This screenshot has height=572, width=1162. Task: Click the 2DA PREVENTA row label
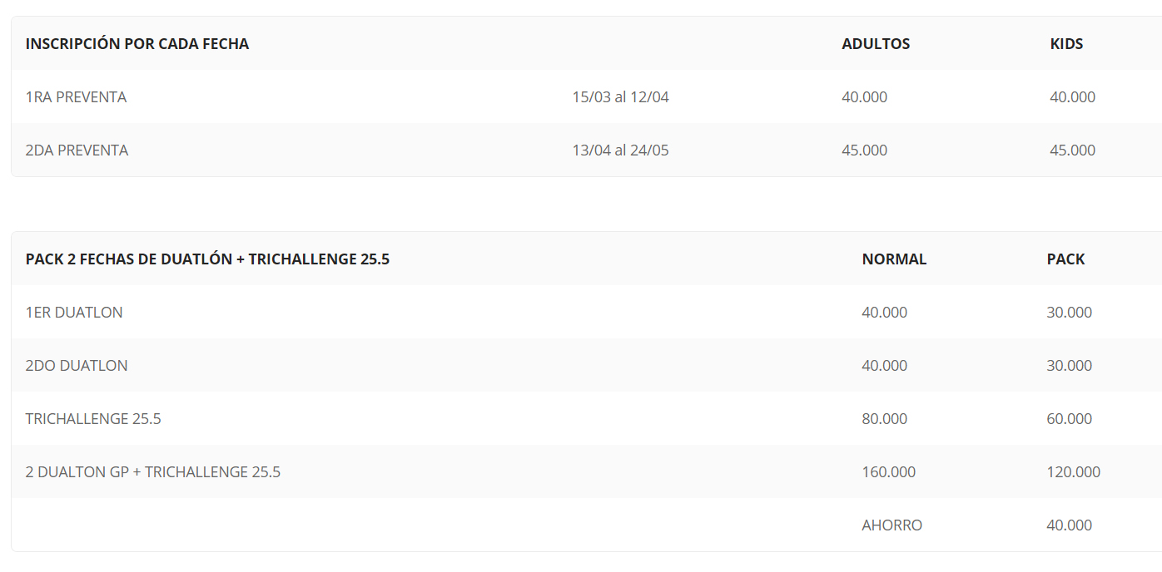click(x=77, y=150)
